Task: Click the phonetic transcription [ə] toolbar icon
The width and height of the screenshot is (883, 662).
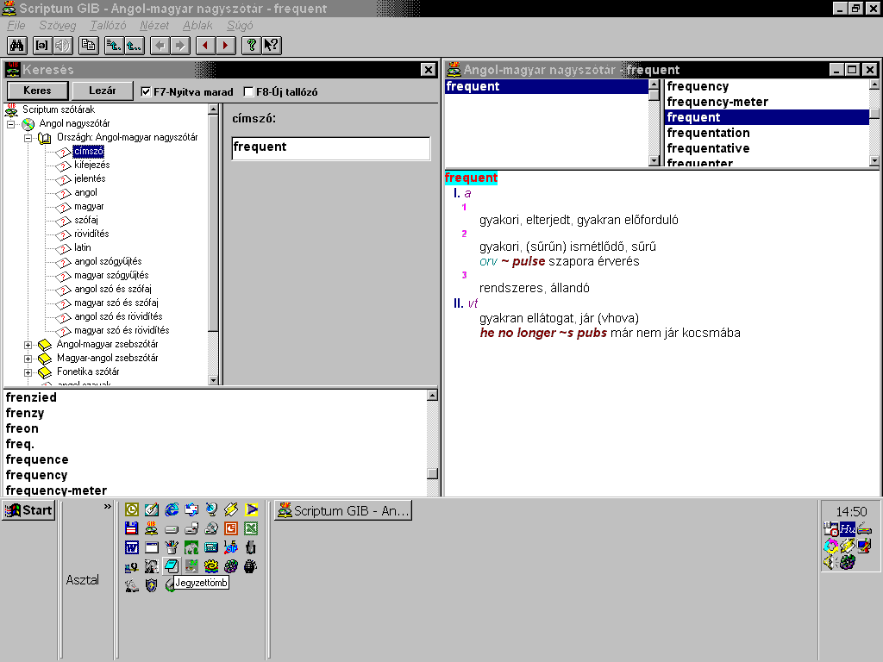Action: [41, 46]
